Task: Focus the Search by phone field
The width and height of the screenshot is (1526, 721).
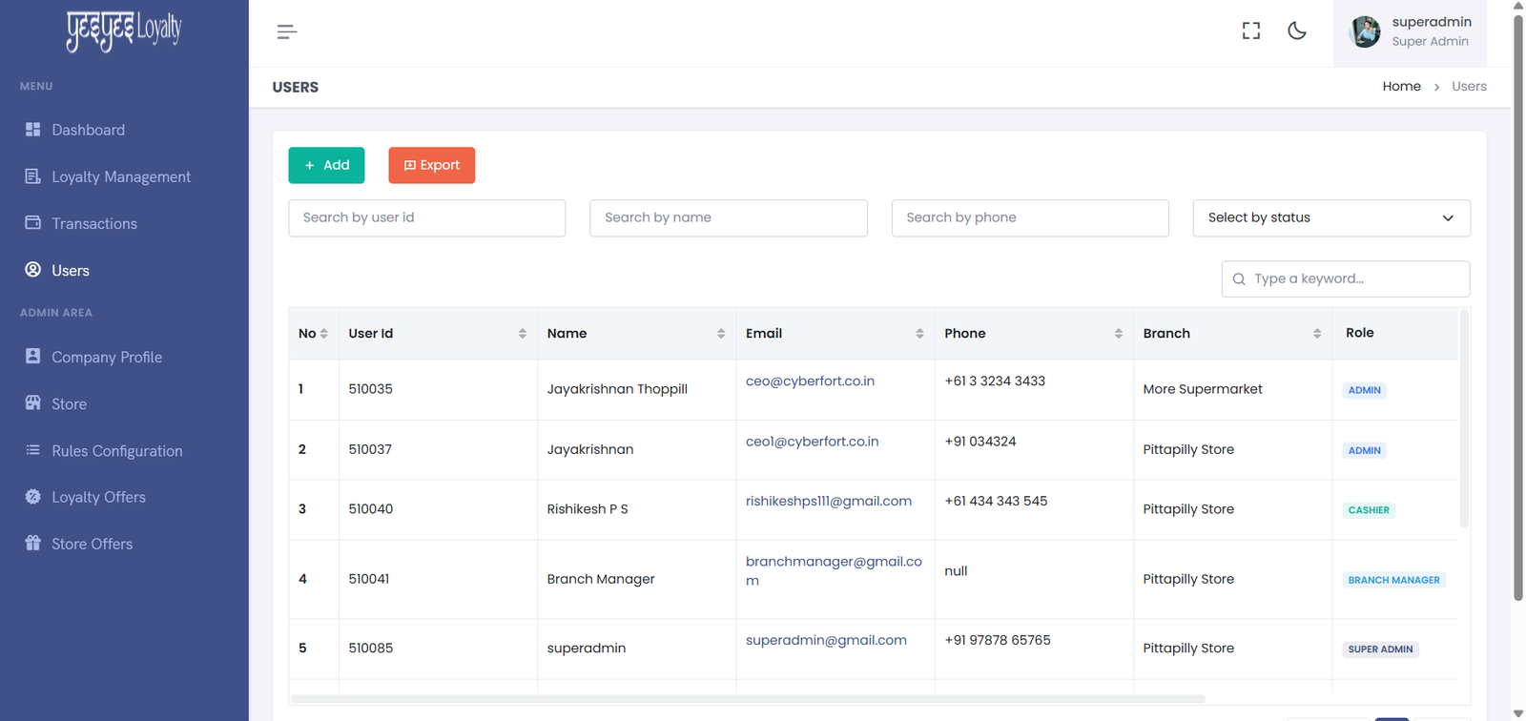Action: pyautogui.click(x=1029, y=218)
